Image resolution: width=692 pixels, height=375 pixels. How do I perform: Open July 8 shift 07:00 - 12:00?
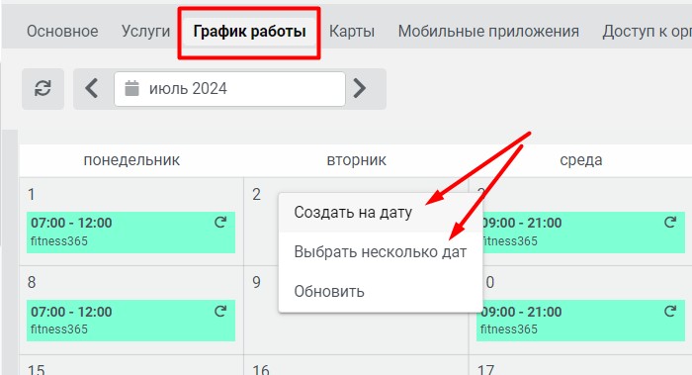pyautogui.click(x=130, y=321)
